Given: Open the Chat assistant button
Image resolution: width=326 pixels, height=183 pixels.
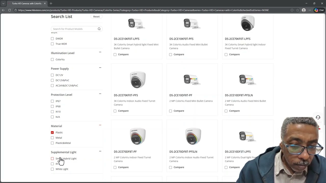Looking at the screenshot, I should point(319,10).
